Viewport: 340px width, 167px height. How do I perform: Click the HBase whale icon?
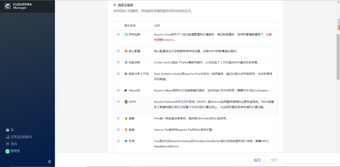(125, 90)
